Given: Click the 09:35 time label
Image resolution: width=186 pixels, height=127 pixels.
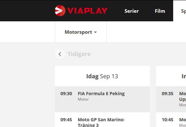Looking at the screenshot, I should click(x=167, y=94).
